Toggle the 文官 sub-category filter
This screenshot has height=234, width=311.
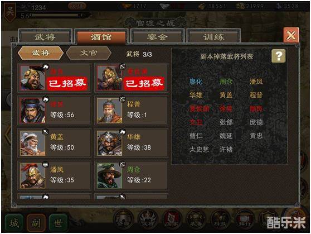pos(89,53)
